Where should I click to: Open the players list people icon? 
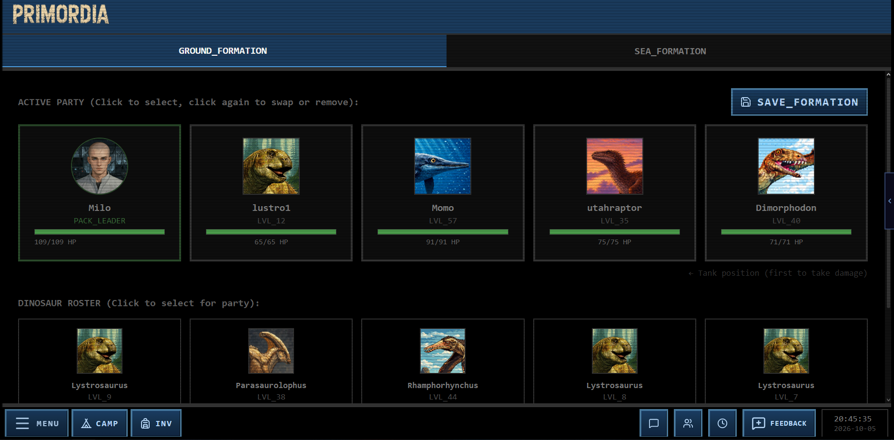point(688,423)
